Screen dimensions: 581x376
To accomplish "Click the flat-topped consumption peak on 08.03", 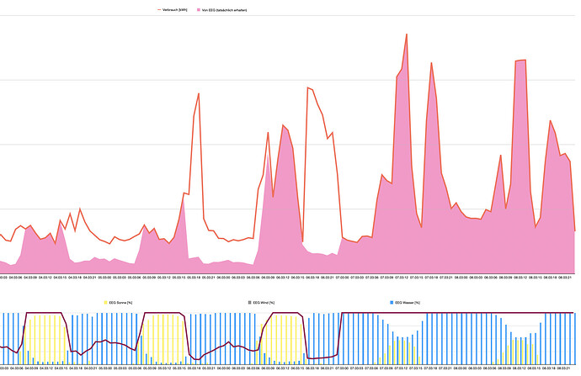I will coord(520,61).
